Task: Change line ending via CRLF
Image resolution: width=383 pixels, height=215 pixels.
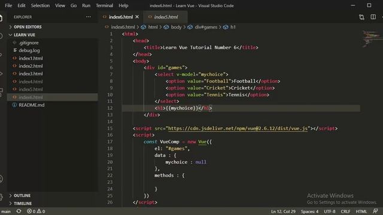Action: [345, 211]
